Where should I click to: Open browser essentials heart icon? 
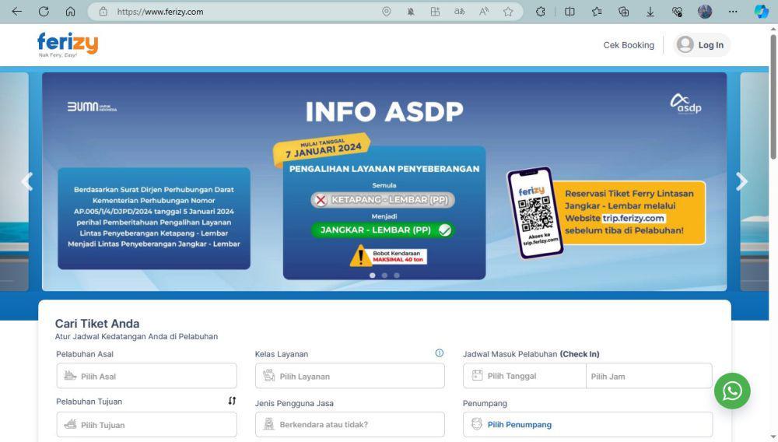pyautogui.click(x=678, y=12)
